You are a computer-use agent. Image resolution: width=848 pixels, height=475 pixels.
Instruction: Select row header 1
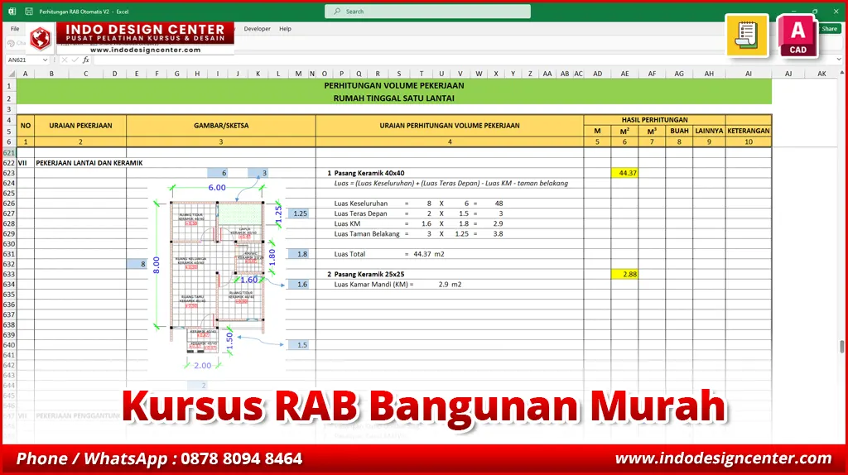click(8, 85)
